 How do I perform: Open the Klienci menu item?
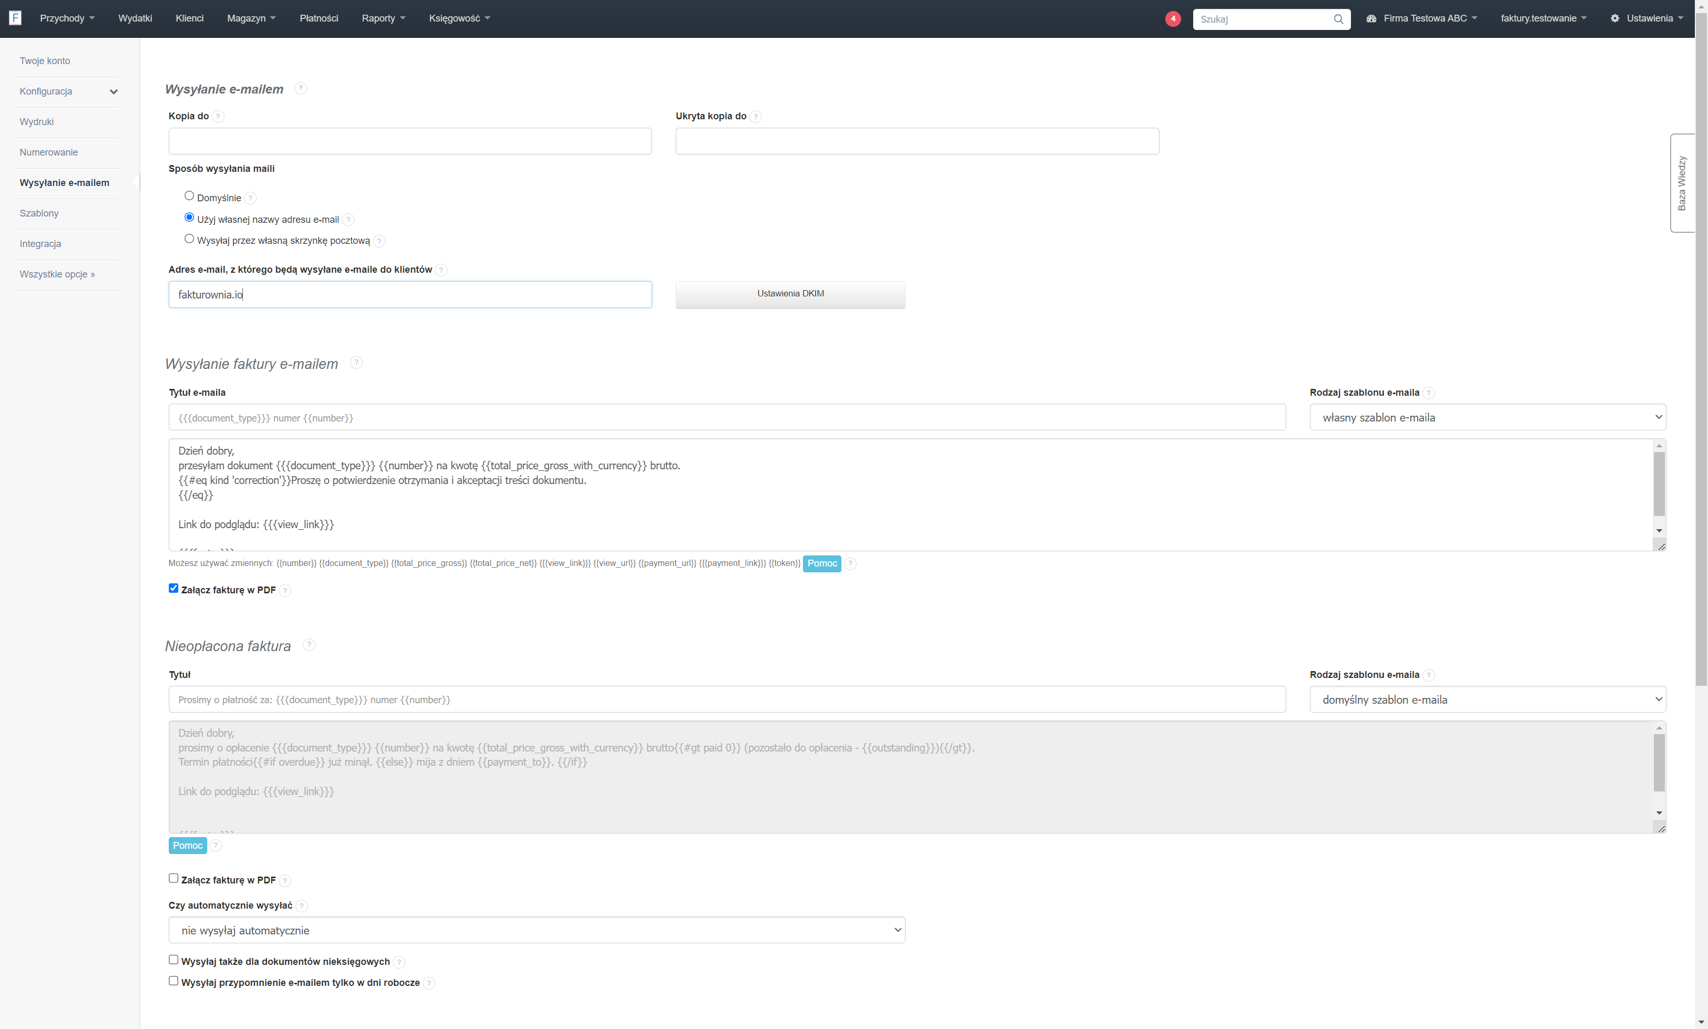[190, 19]
